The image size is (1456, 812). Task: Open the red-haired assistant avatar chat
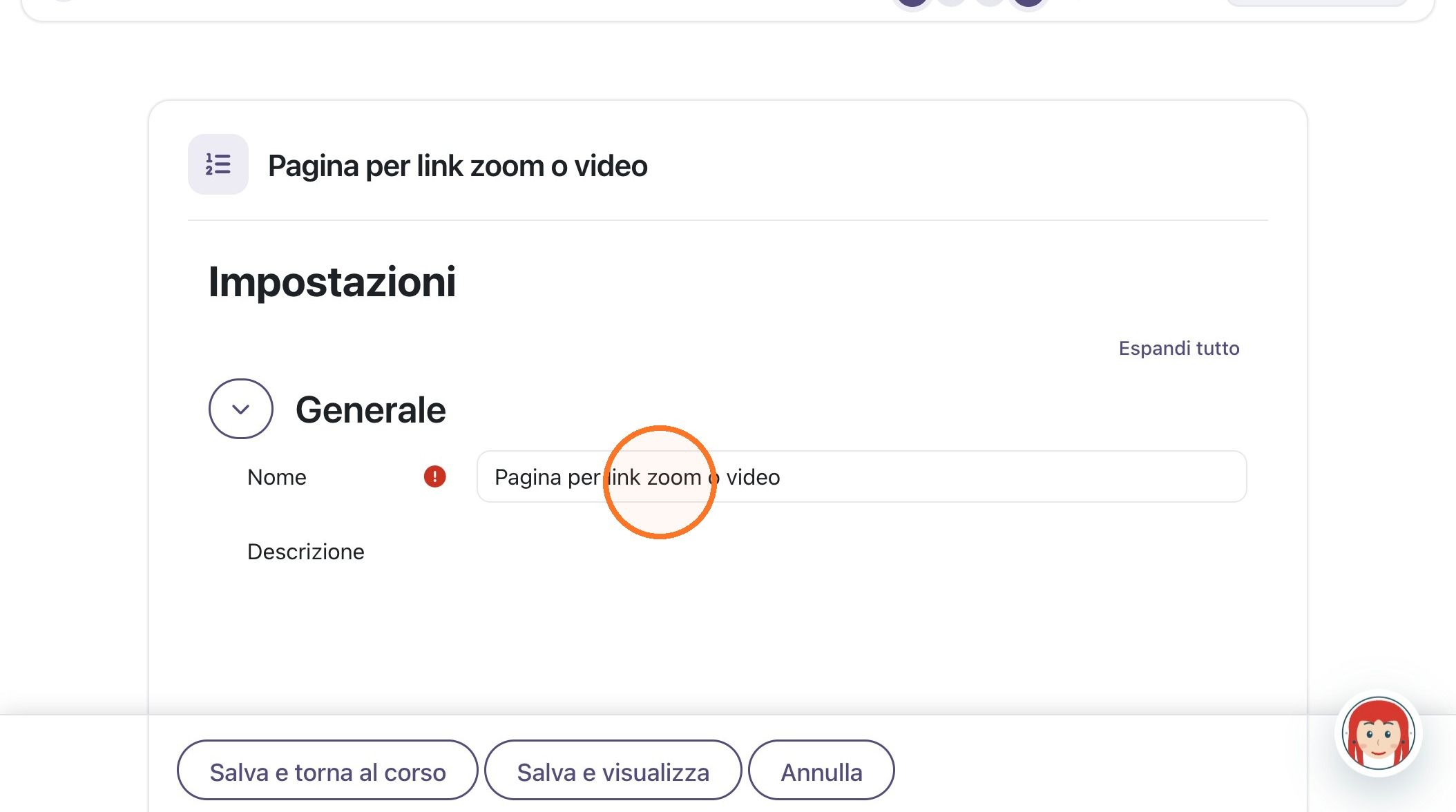point(1378,733)
